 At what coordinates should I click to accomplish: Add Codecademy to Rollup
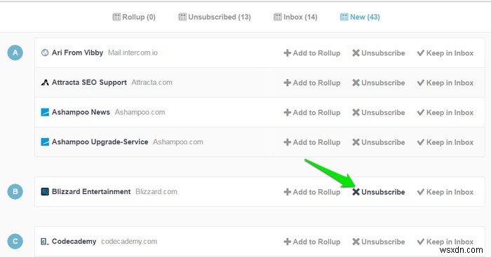pyautogui.click(x=312, y=242)
